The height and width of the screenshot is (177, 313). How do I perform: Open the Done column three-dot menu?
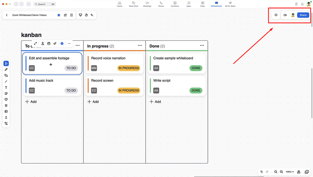(202, 46)
